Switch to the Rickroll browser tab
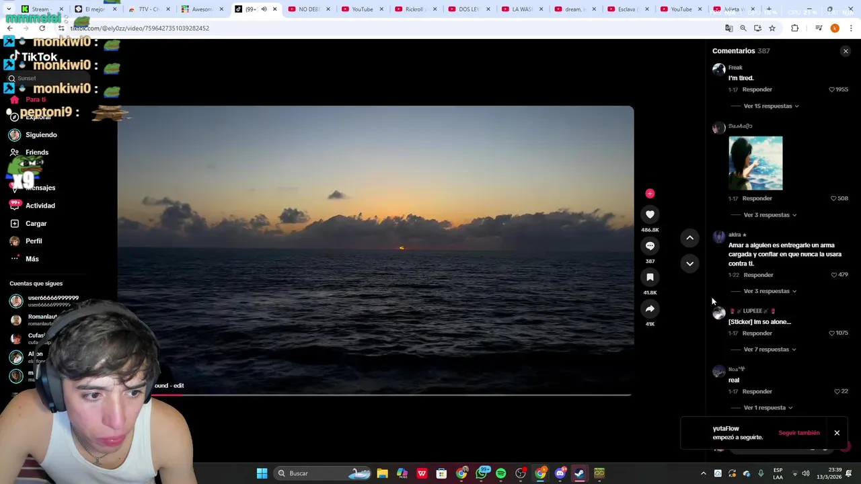This screenshot has height=484, width=861. pyautogui.click(x=416, y=9)
